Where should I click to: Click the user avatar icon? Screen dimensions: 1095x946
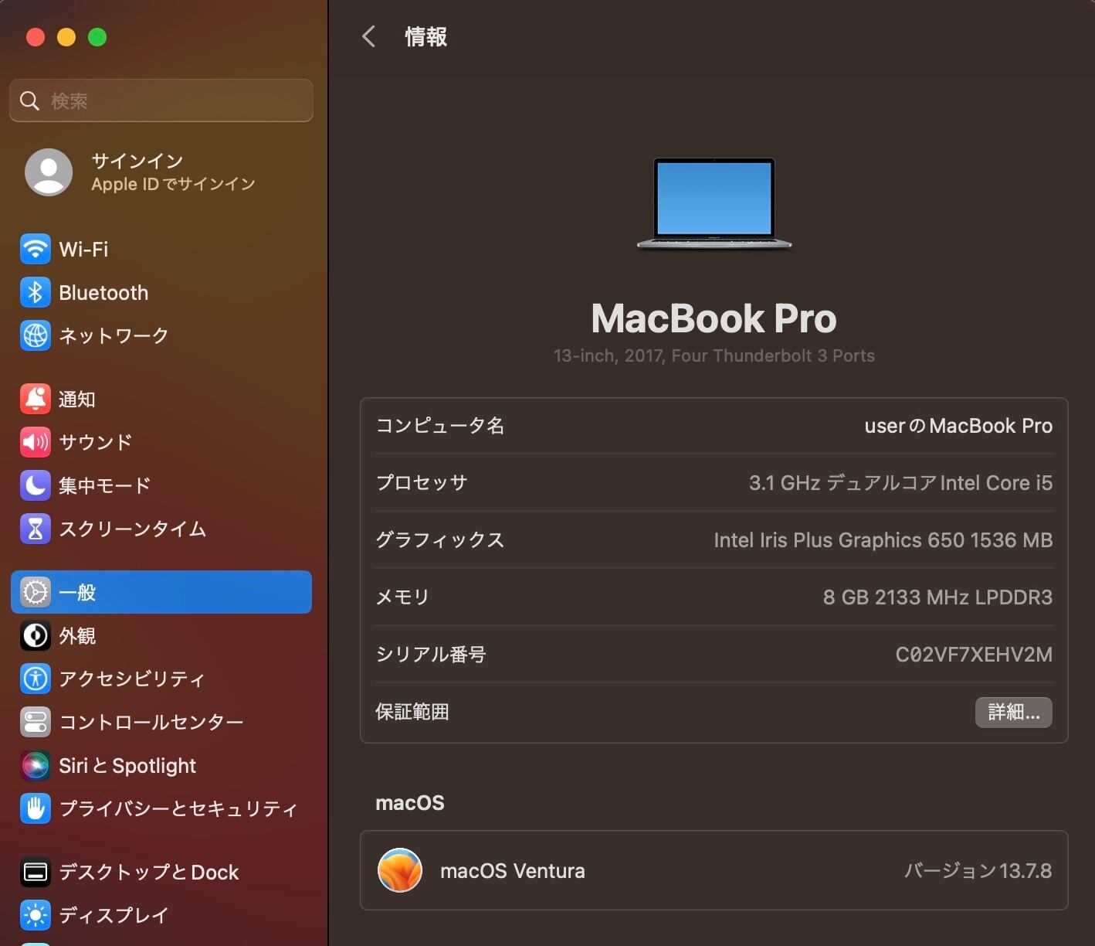(49, 172)
